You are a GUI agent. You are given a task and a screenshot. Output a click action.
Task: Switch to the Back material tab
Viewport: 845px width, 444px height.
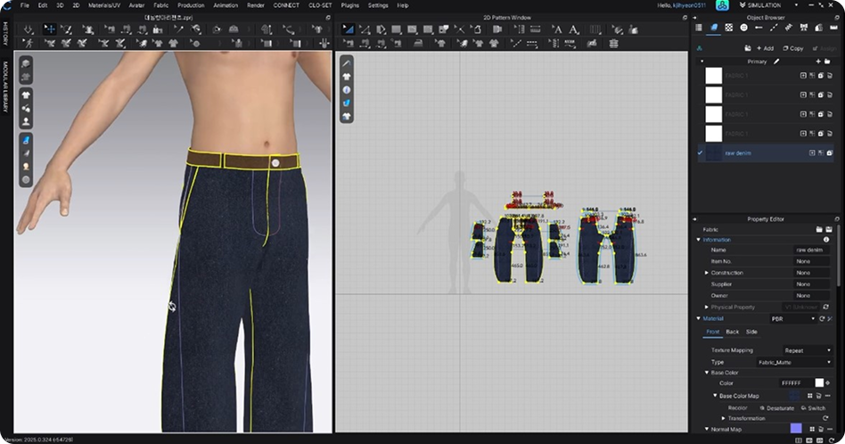pyautogui.click(x=732, y=332)
